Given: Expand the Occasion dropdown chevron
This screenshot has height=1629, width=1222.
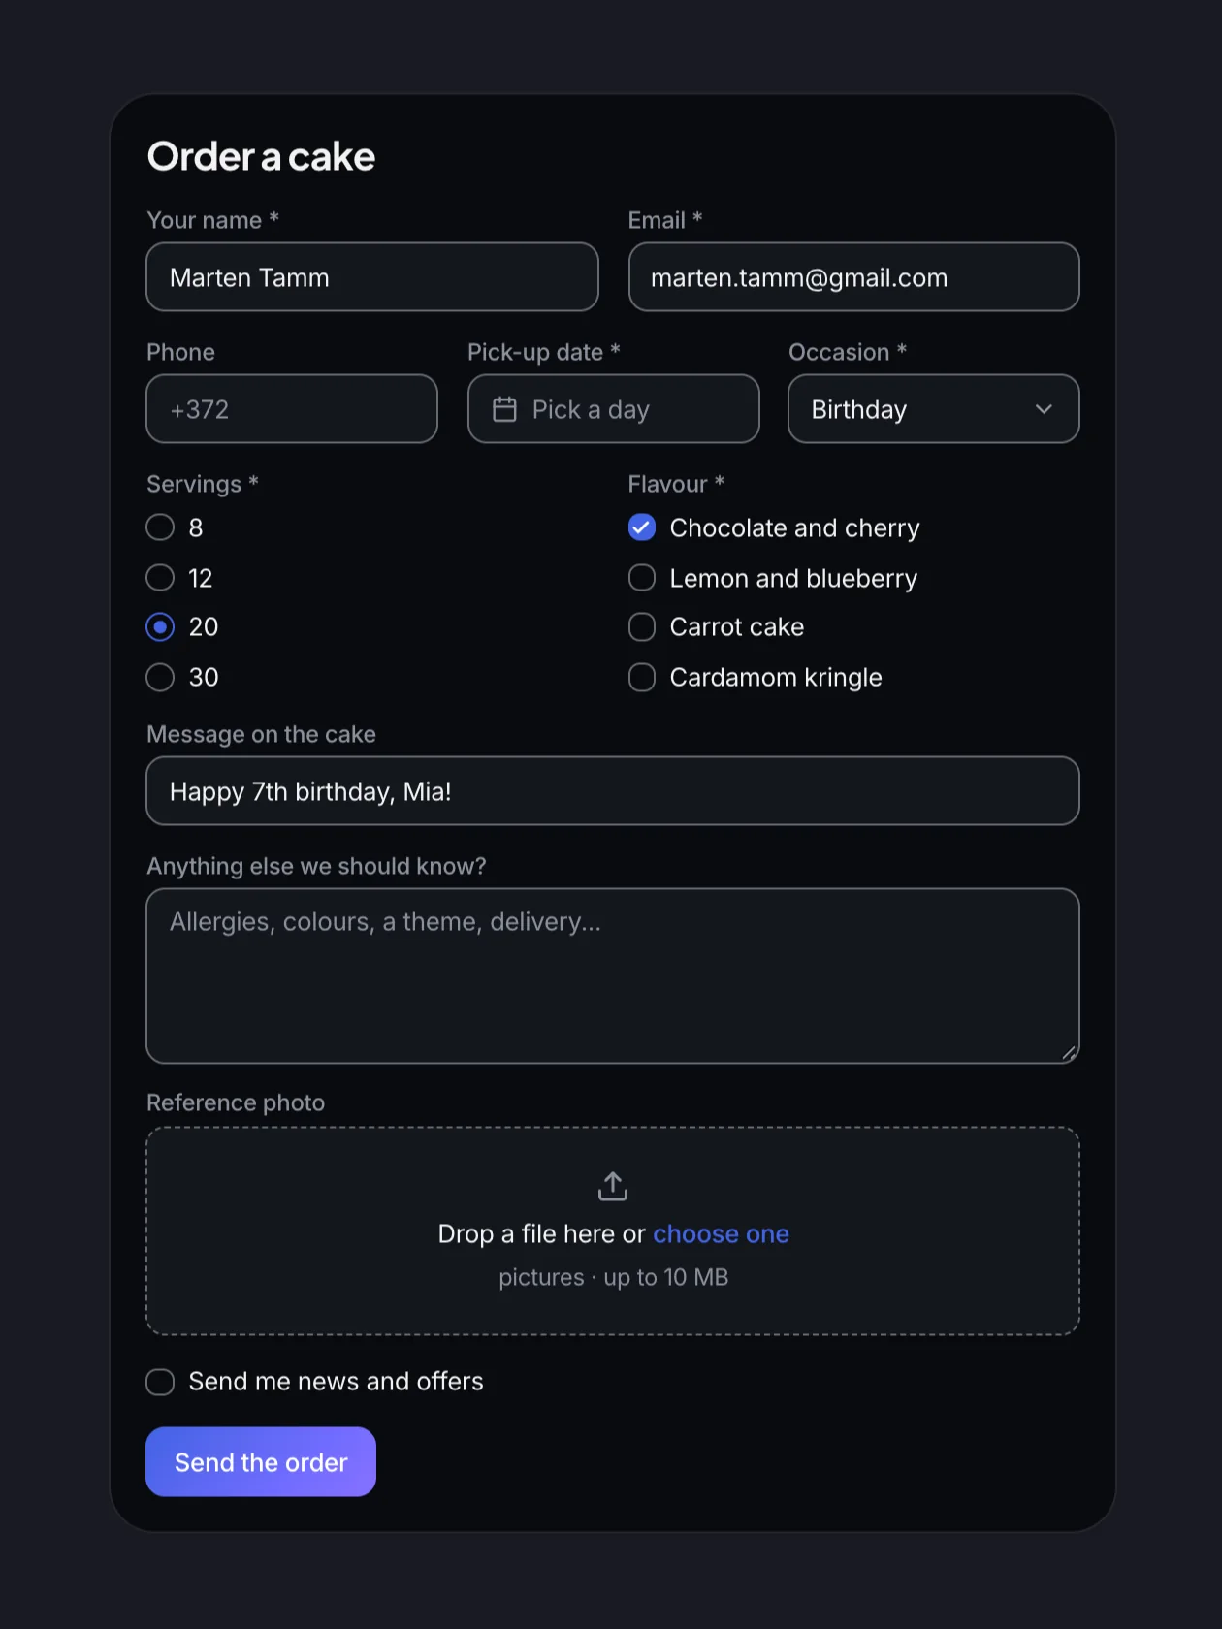Looking at the screenshot, I should click(x=1044, y=409).
